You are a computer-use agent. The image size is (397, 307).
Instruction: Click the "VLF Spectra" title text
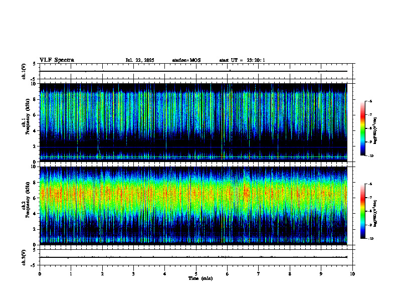pos(57,60)
